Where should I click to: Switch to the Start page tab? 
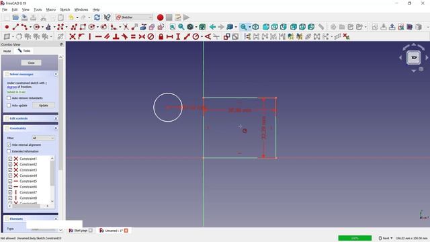(81, 231)
